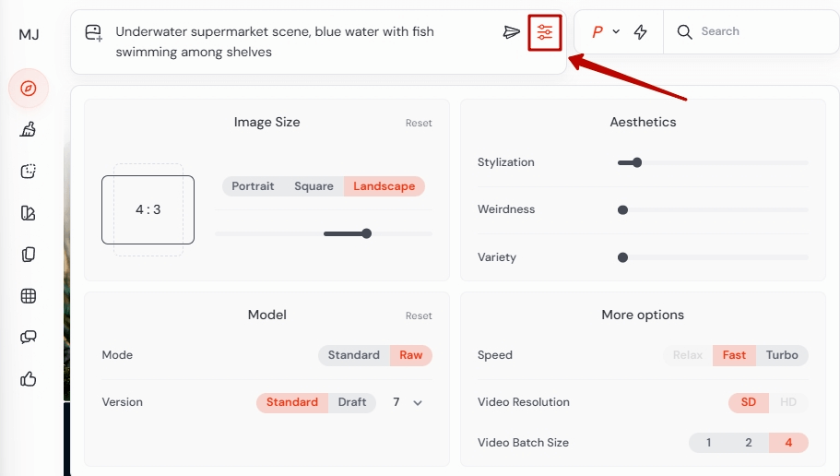The height and width of the screenshot is (476, 840).
Task: Open the Explore compass icon in sidebar
Action: 29,89
